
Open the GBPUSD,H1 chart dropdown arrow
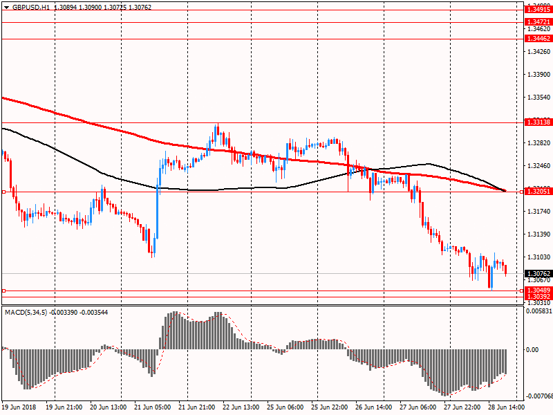(6, 8)
